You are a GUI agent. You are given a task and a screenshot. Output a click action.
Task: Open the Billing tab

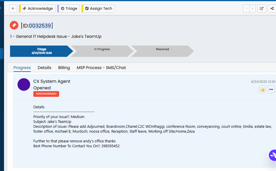(x=64, y=68)
